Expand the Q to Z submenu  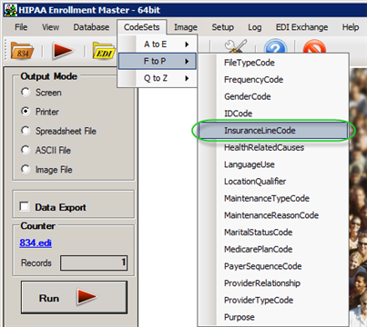(x=158, y=78)
